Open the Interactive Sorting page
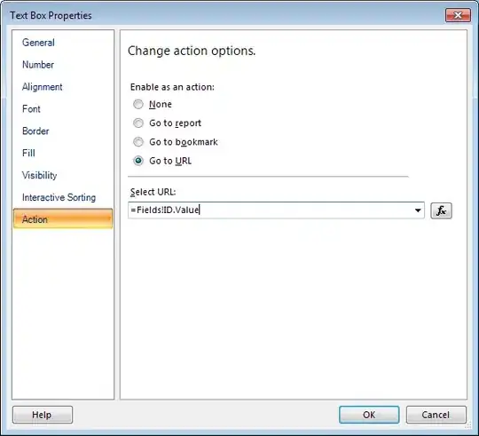 pyautogui.click(x=59, y=197)
